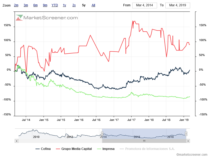Grab the navigator left range handle
210x157 pixels.
tap(102, 134)
